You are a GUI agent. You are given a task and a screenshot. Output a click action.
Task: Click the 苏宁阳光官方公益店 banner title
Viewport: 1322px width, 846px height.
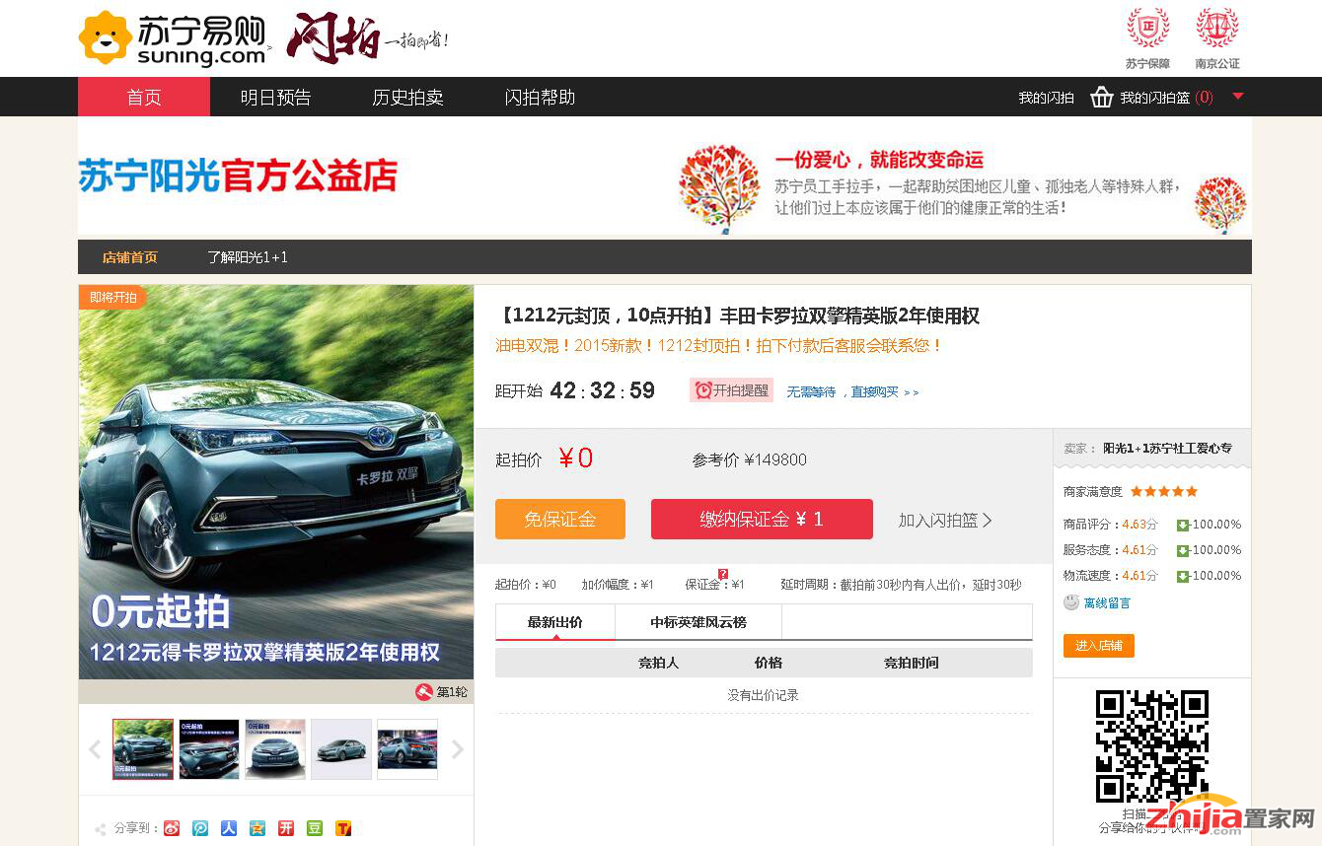click(x=238, y=176)
